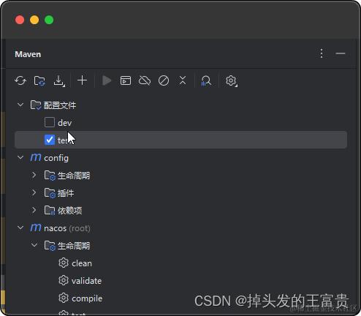Click the nacos module m icon
Screen dimensions: 361x316
pyautogui.click(x=36, y=227)
